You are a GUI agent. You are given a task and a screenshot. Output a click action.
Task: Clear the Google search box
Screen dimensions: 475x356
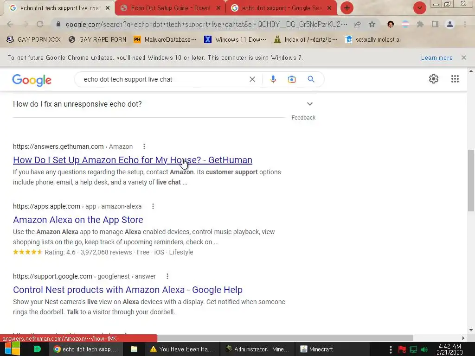tap(252, 79)
